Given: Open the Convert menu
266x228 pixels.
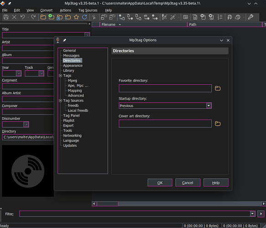Looking at the screenshot, I should click(47, 10).
